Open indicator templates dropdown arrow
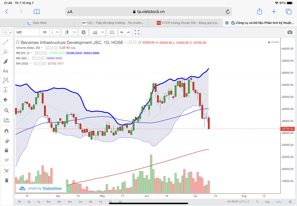The width and height of the screenshot is (297, 206). 103,32
